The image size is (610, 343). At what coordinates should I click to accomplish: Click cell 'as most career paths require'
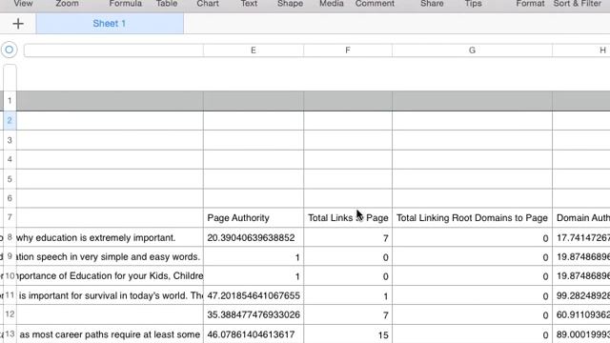110,334
